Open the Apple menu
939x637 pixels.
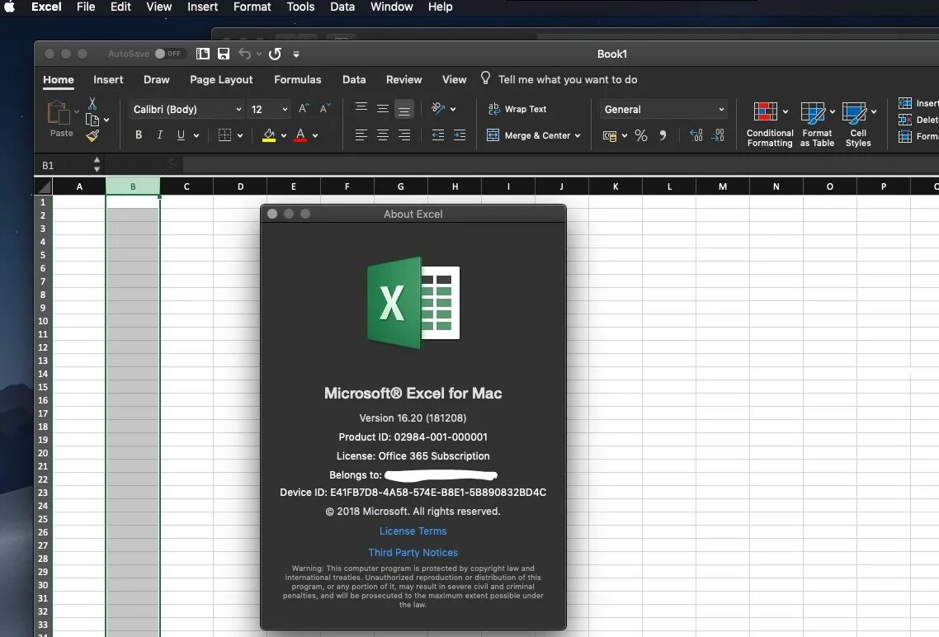pos(10,7)
